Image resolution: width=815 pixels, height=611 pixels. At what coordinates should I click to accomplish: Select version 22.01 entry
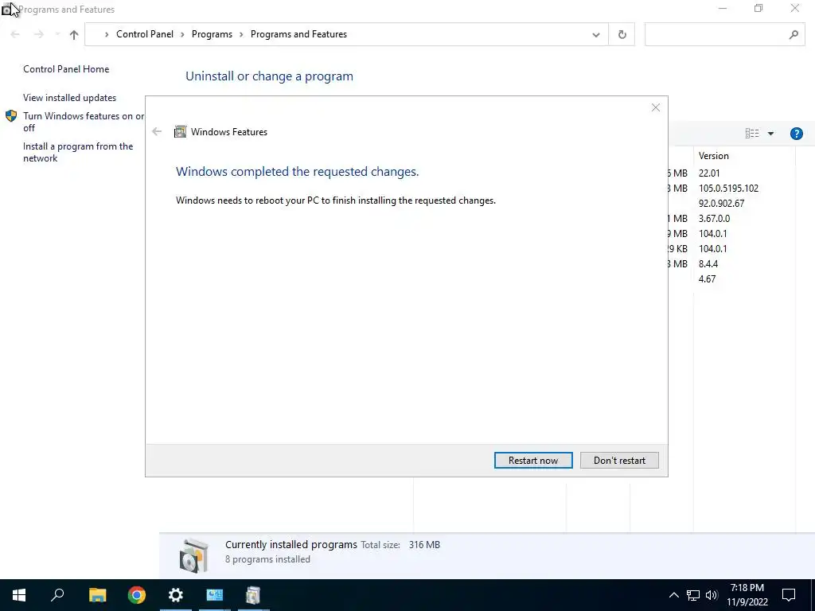[x=709, y=173]
